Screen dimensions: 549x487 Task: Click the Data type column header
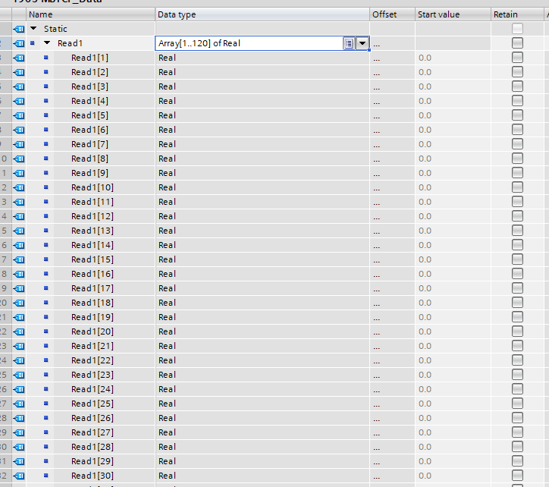click(x=262, y=14)
